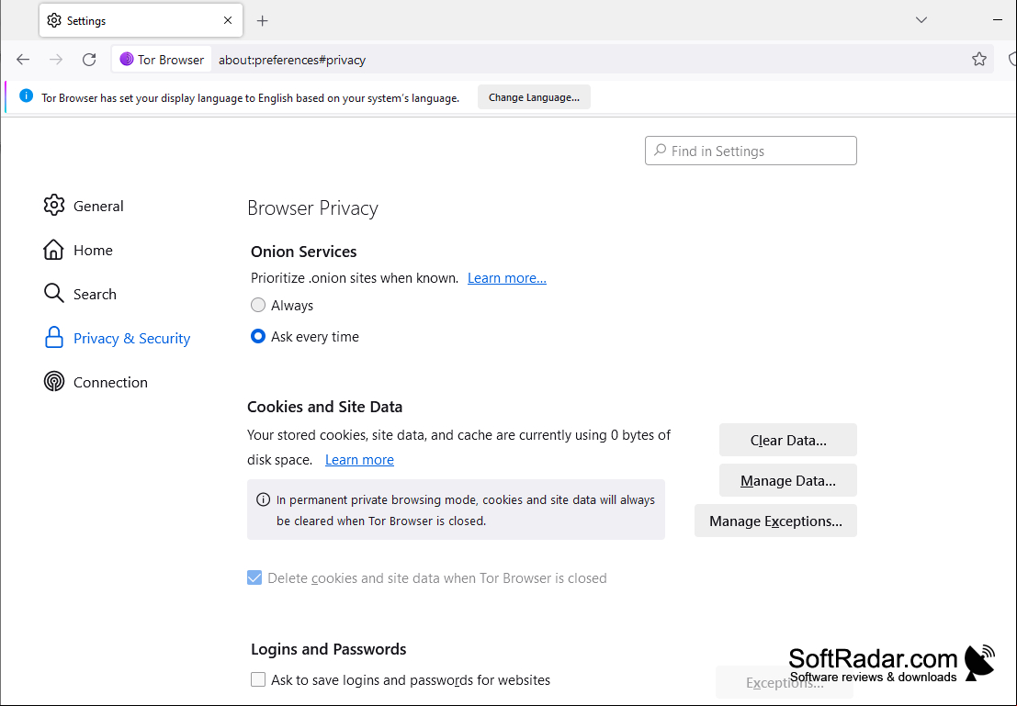Click the Home house icon in the sidebar
This screenshot has height=706, width=1017.
(54, 250)
